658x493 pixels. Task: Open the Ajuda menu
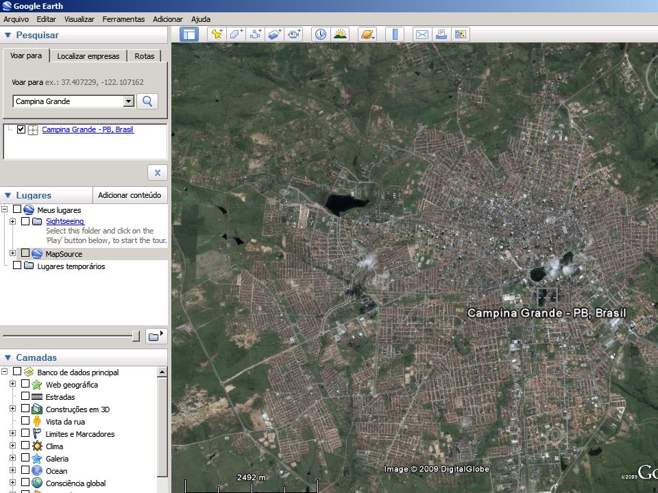click(201, 19)
